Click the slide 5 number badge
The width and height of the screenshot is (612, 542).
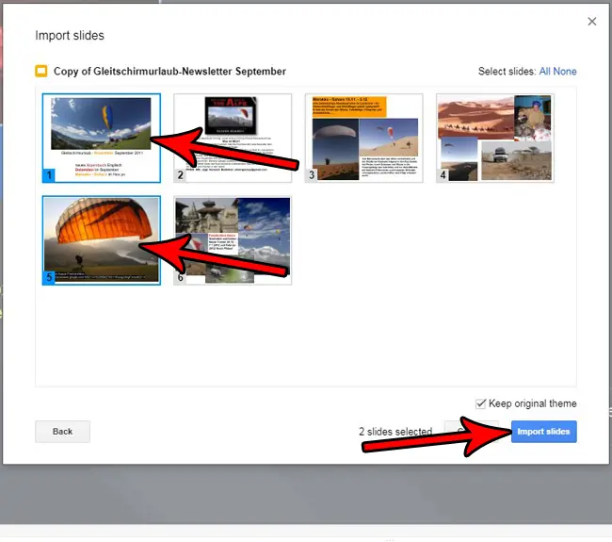tap(49, 278)
